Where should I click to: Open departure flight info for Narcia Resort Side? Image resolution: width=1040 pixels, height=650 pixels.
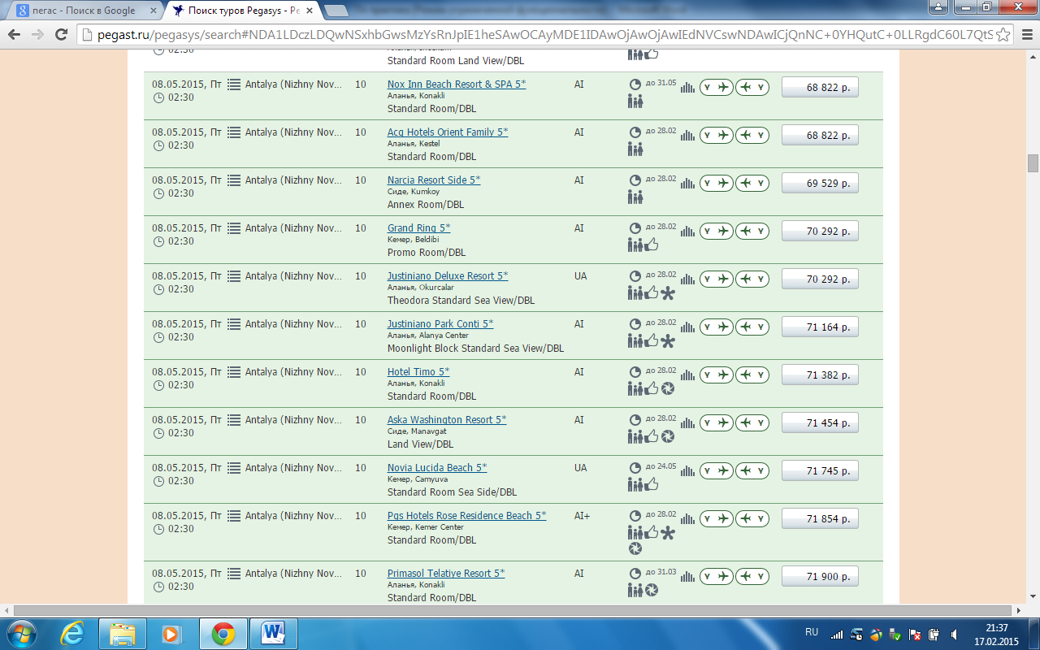click(x=716, y=184)
